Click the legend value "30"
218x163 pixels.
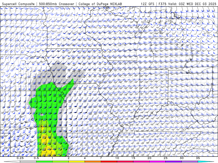(181, 158)
